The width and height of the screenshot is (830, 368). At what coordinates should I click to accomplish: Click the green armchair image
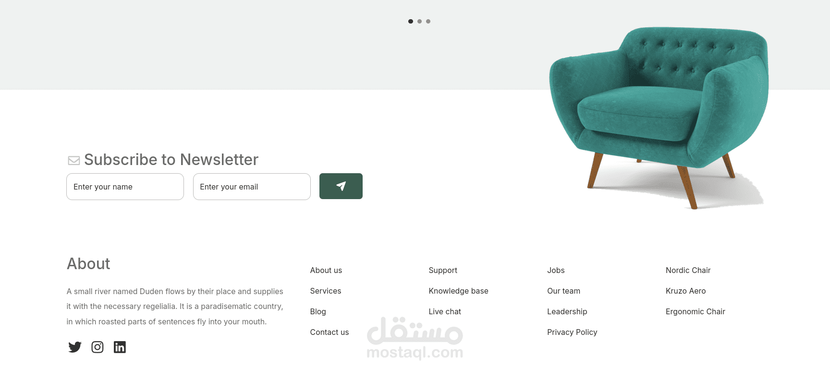click(x=659, y=118)
